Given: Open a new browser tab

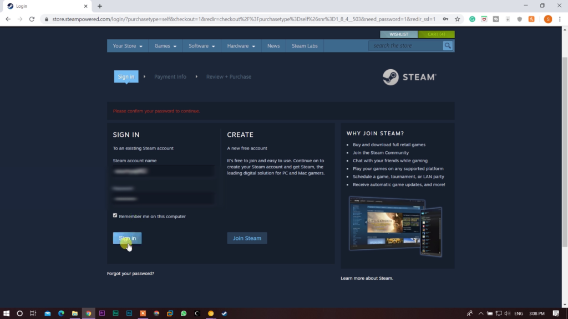Looking at the screenshot, I should [x=100, y=6].
